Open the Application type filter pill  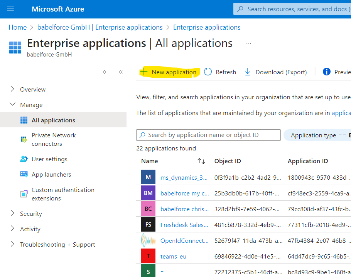tap(317, 135)
